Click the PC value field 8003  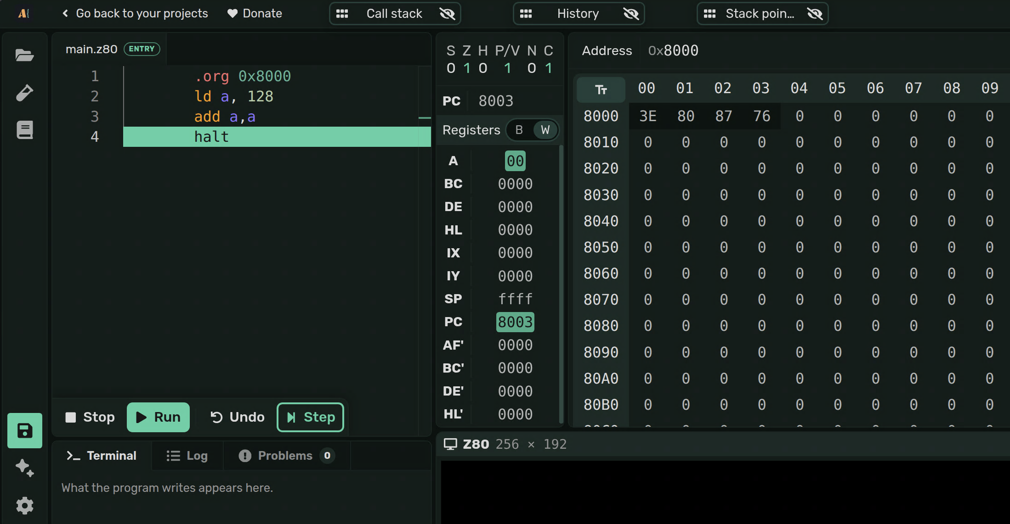click(496, 101)
